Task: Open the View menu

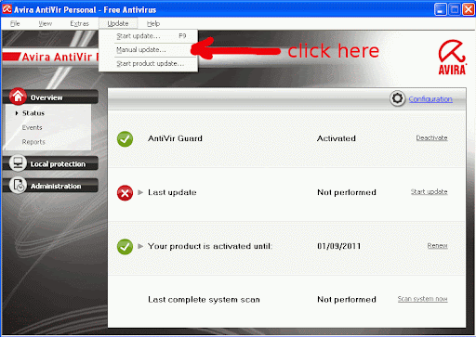Action: pyautogui.click(x=46, y=23)
